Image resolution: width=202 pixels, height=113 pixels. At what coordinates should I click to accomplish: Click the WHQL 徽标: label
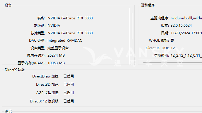point(159,41)
